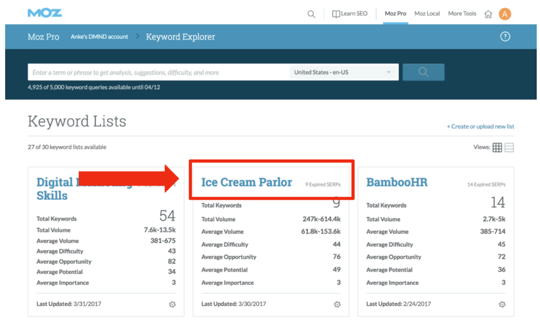The width and height of the screenshot is (540, 331).
Task: Go to Moz Local in navigation
Action: point(427,14)
